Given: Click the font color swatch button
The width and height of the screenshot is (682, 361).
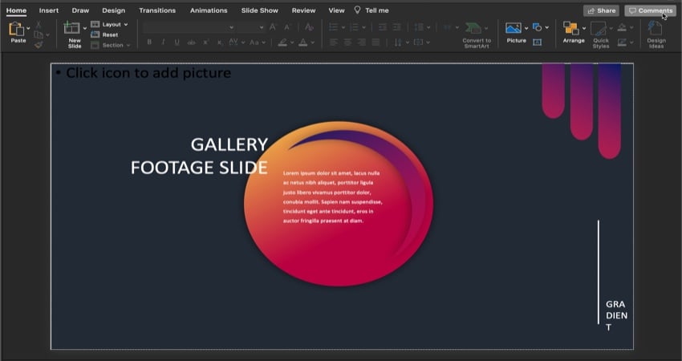Looking at the screenshot, I should (303, 43).
